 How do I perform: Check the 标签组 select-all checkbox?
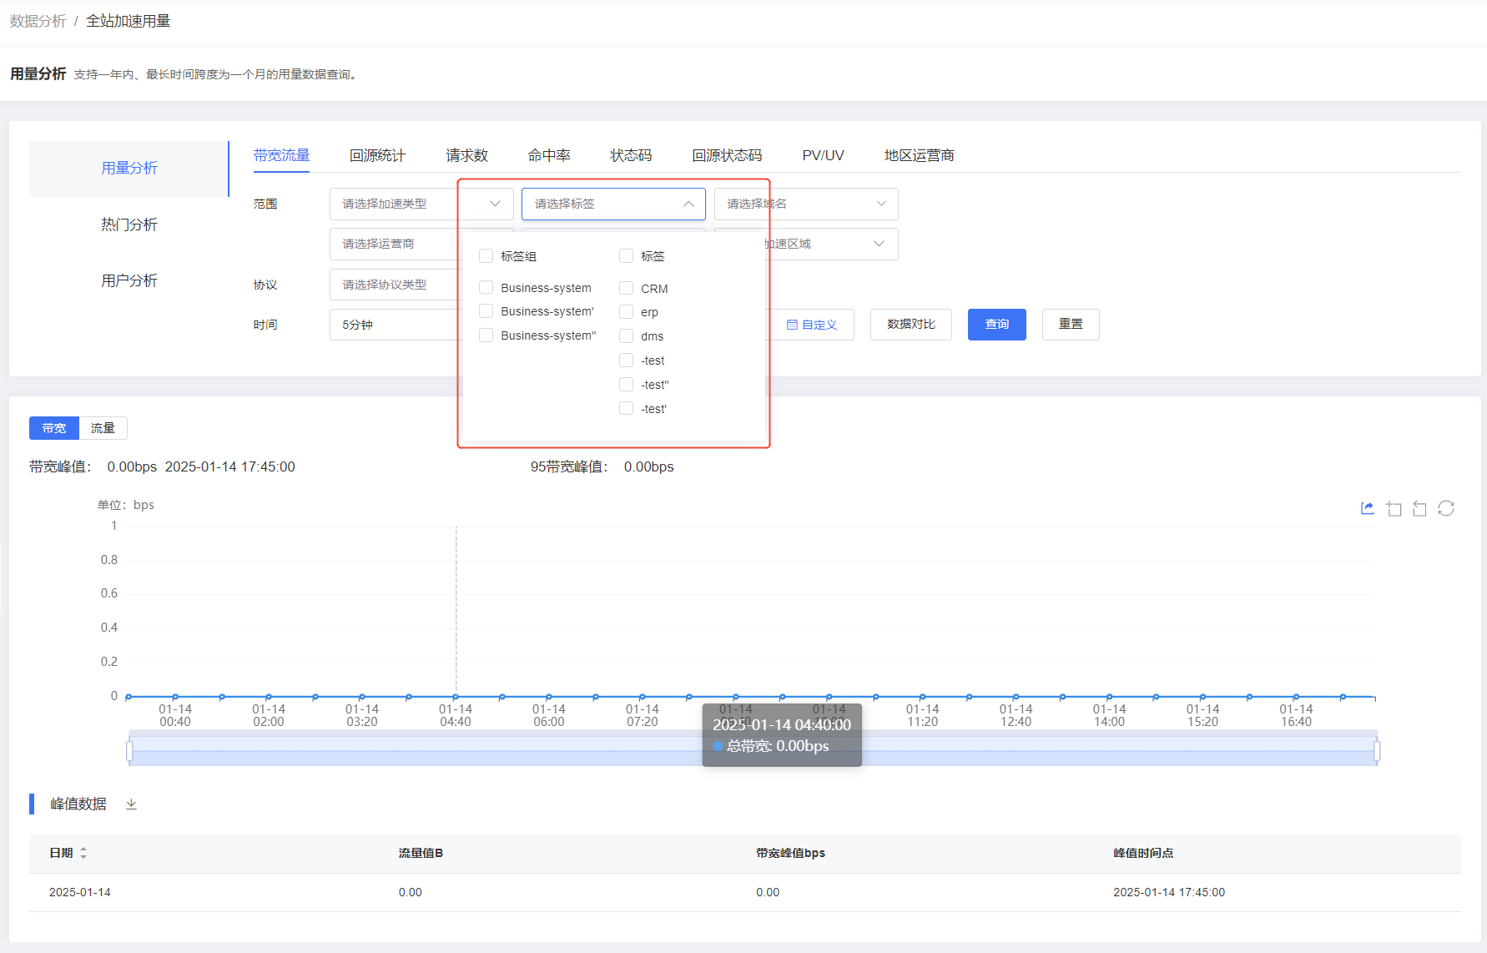pos(486,256)
